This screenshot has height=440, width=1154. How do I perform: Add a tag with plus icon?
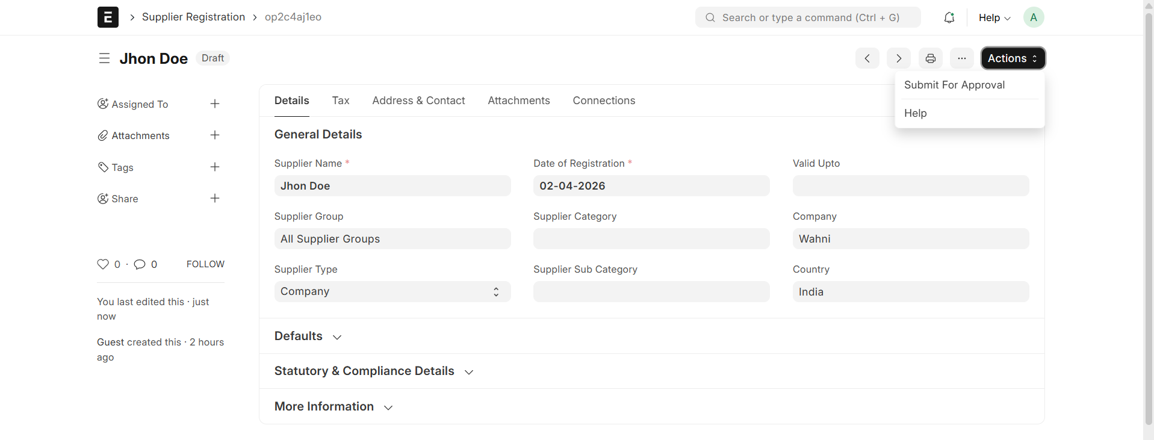pos(215,167)
